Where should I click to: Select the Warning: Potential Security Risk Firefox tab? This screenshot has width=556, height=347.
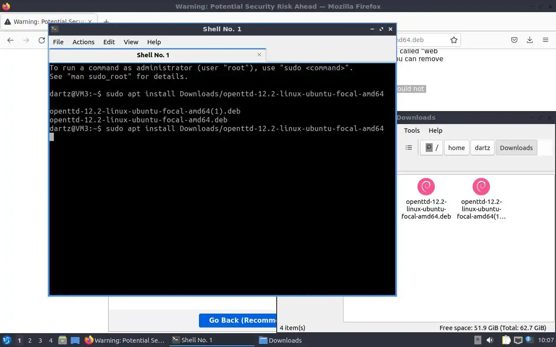[x=48, y=22]
